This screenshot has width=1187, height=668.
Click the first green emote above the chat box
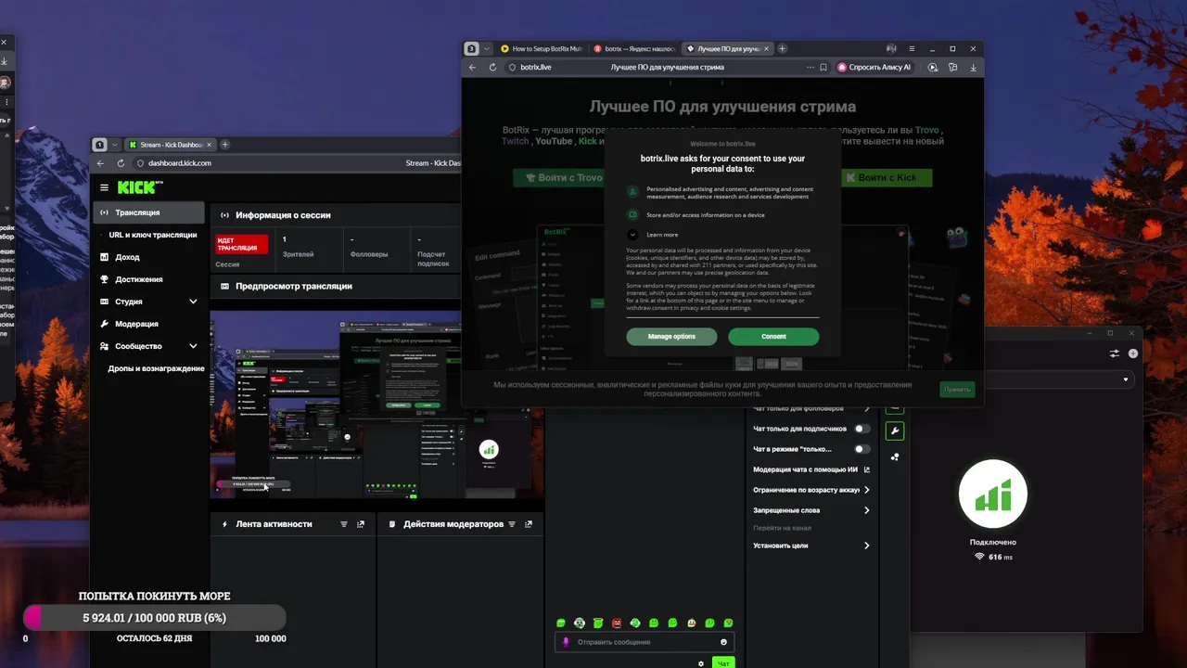(x=561, y=623)
